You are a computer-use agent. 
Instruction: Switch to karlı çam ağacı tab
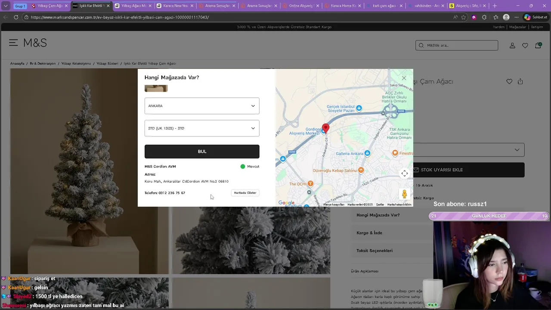point(384,6)
